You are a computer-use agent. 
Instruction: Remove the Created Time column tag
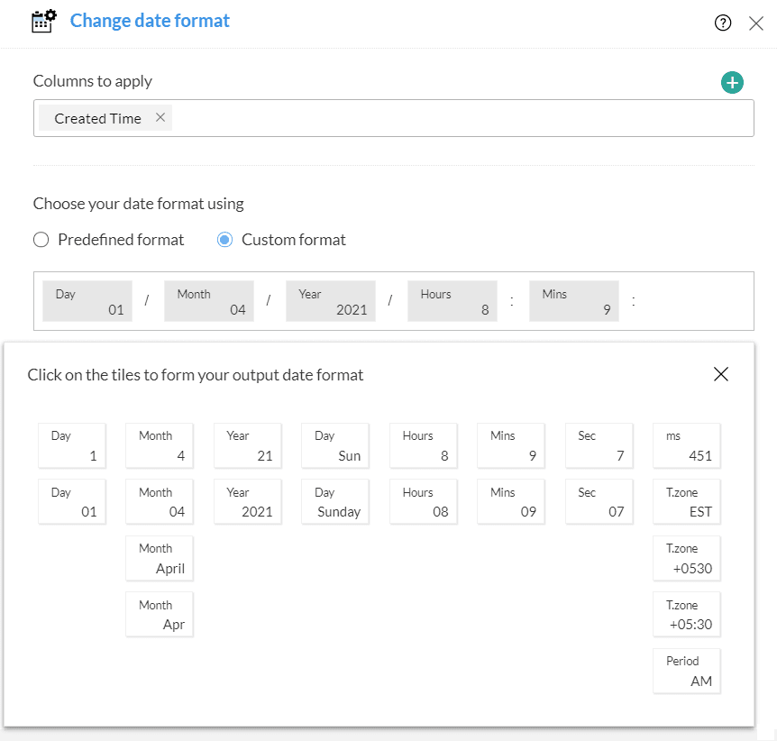point(160,117)
